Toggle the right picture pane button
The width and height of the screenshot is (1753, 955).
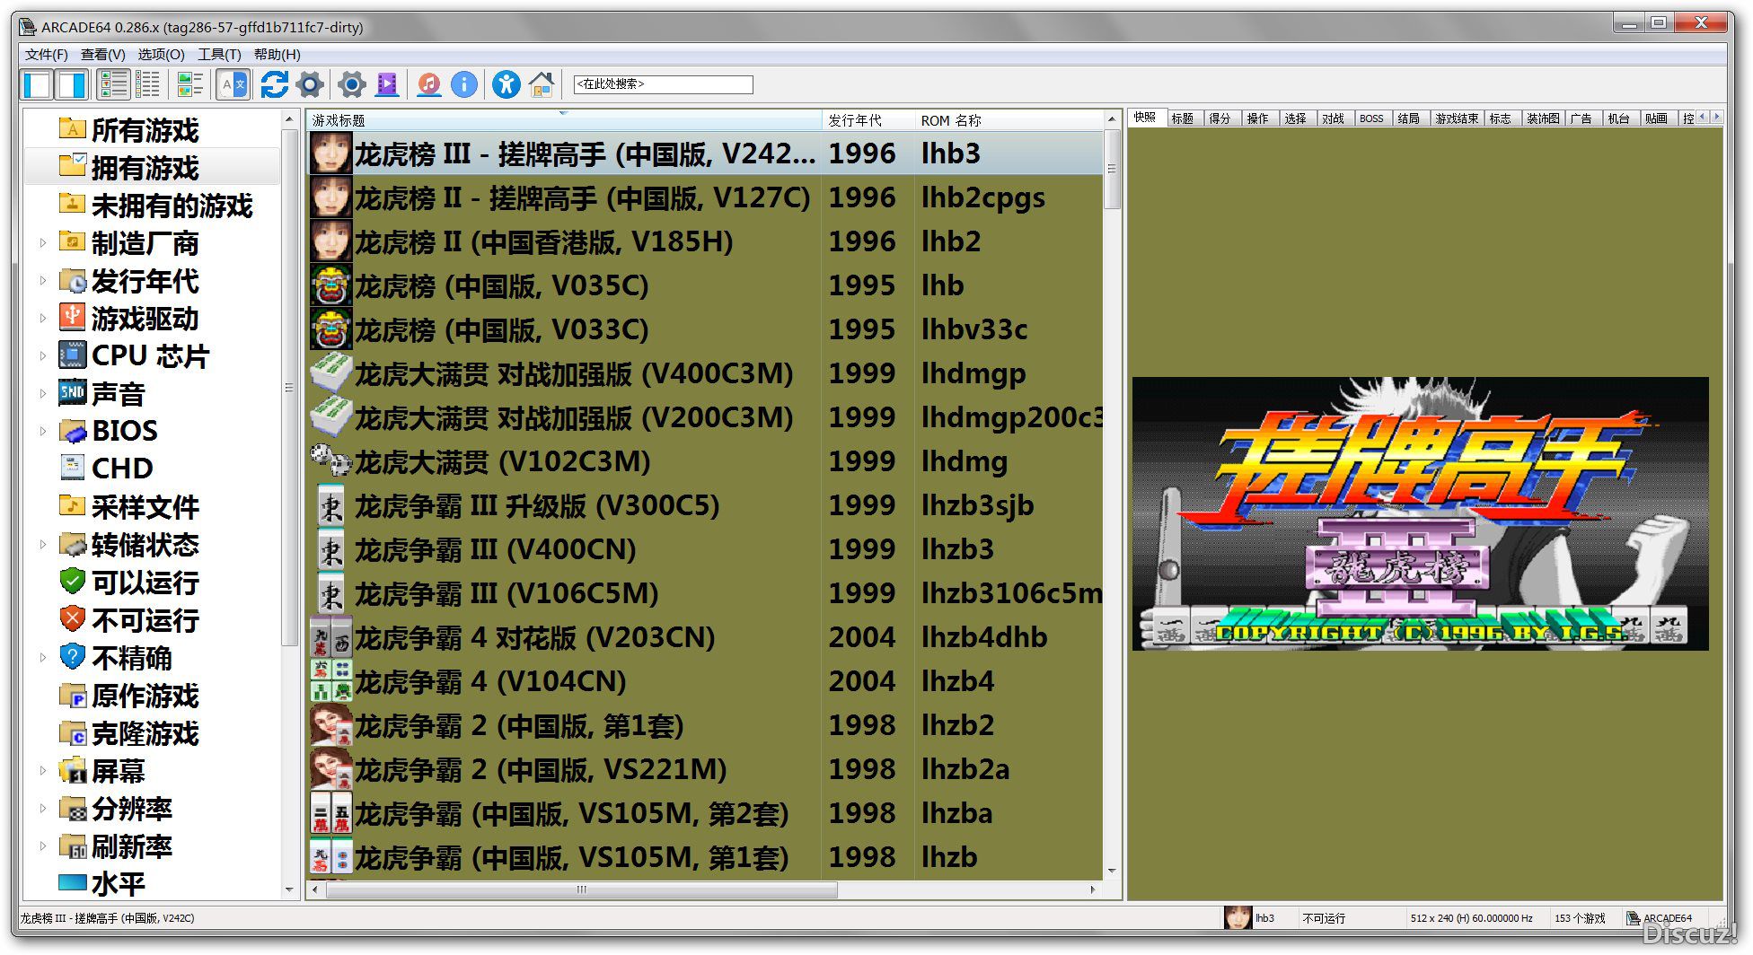(72, 84)
